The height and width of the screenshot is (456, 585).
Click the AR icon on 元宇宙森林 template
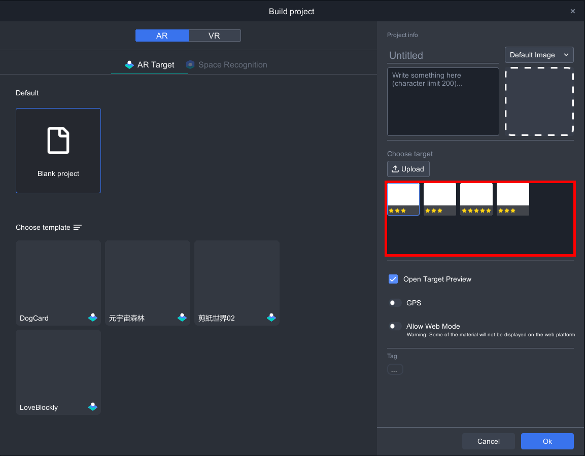point(182,318)
